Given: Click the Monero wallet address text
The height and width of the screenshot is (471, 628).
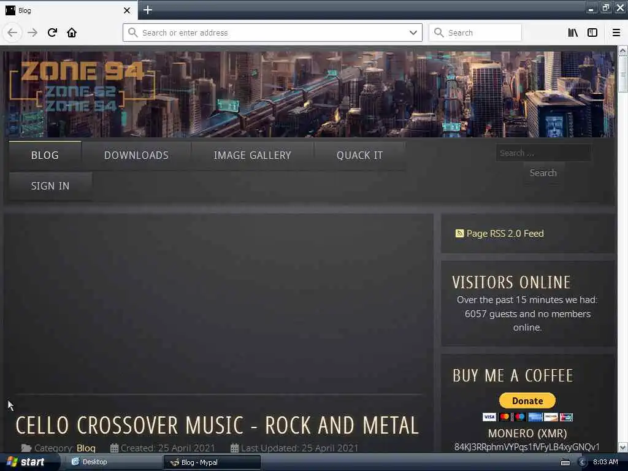Looking at the screenshot, I should pos(527,447).
